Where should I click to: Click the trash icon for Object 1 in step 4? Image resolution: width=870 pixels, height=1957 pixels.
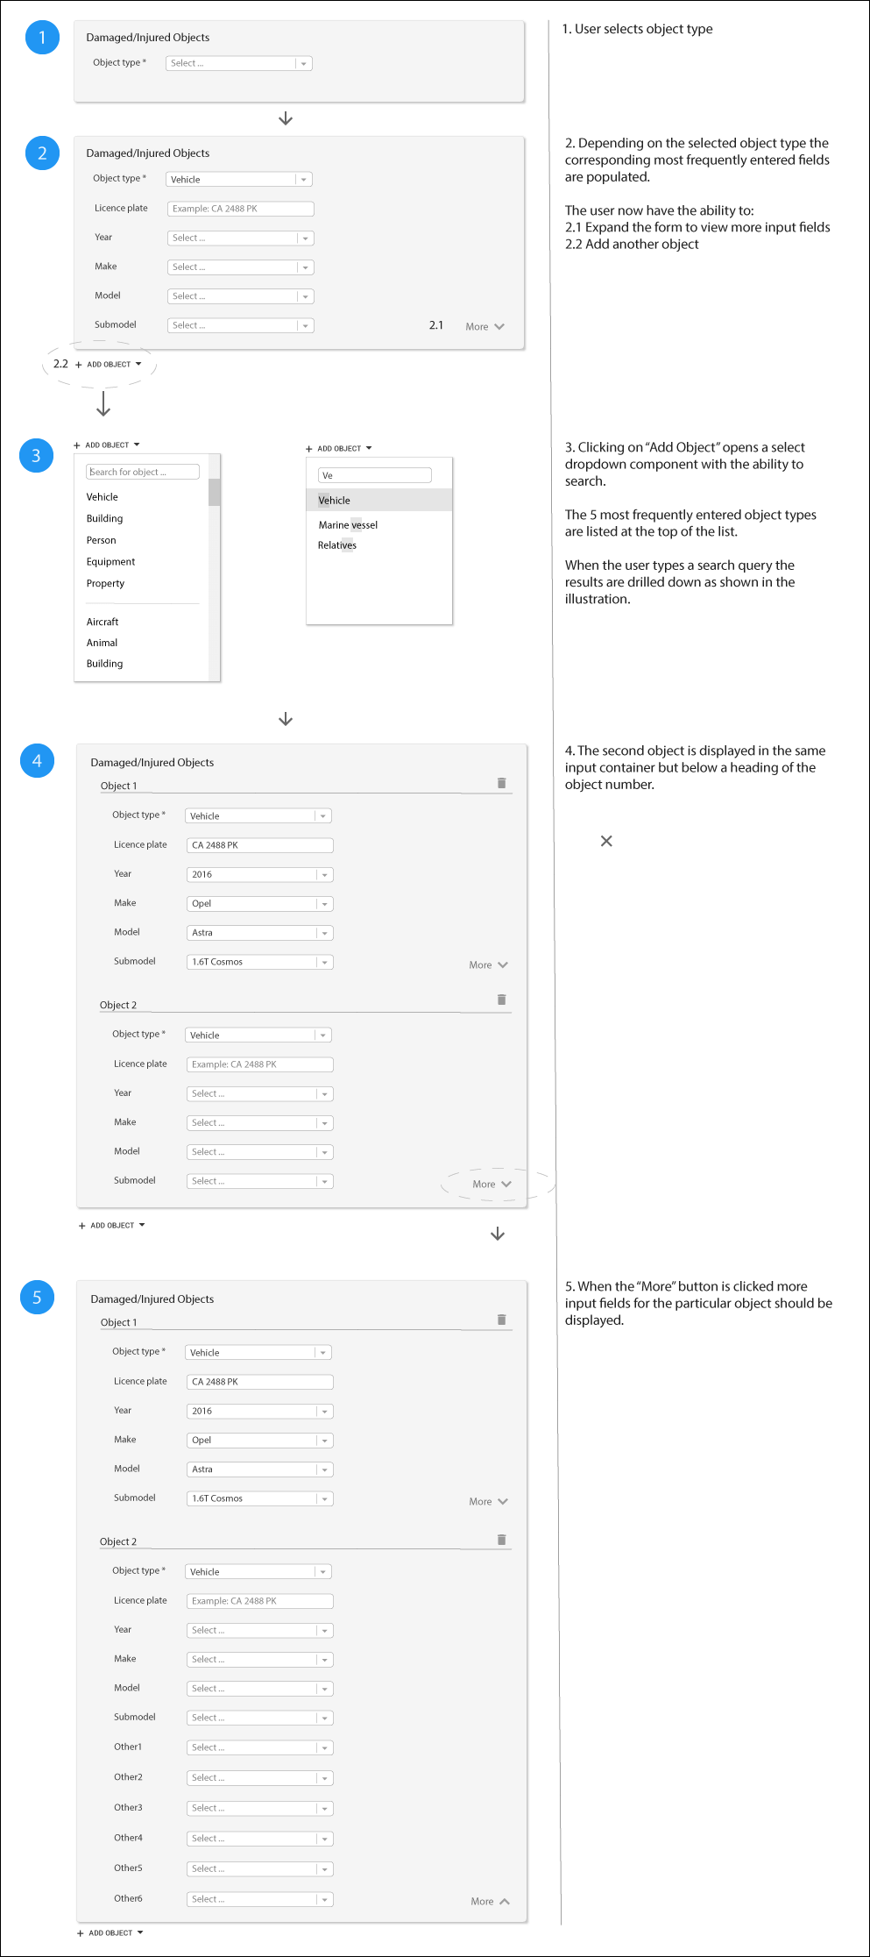[x=501, y=783]
